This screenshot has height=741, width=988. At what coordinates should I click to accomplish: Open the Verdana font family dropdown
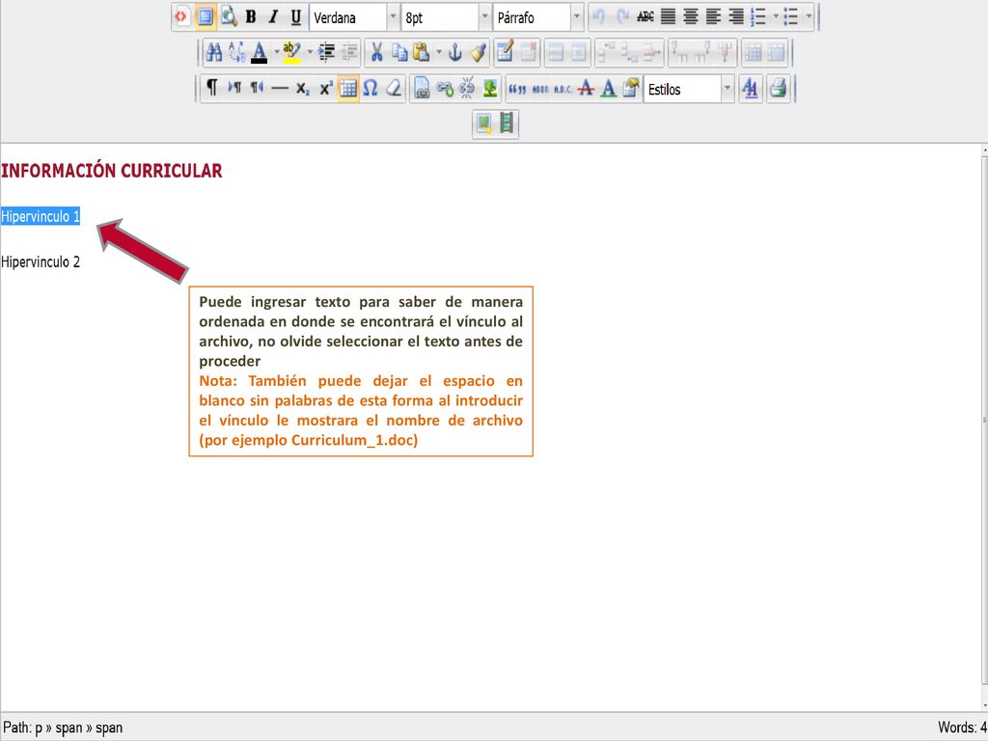click(355, 17)
